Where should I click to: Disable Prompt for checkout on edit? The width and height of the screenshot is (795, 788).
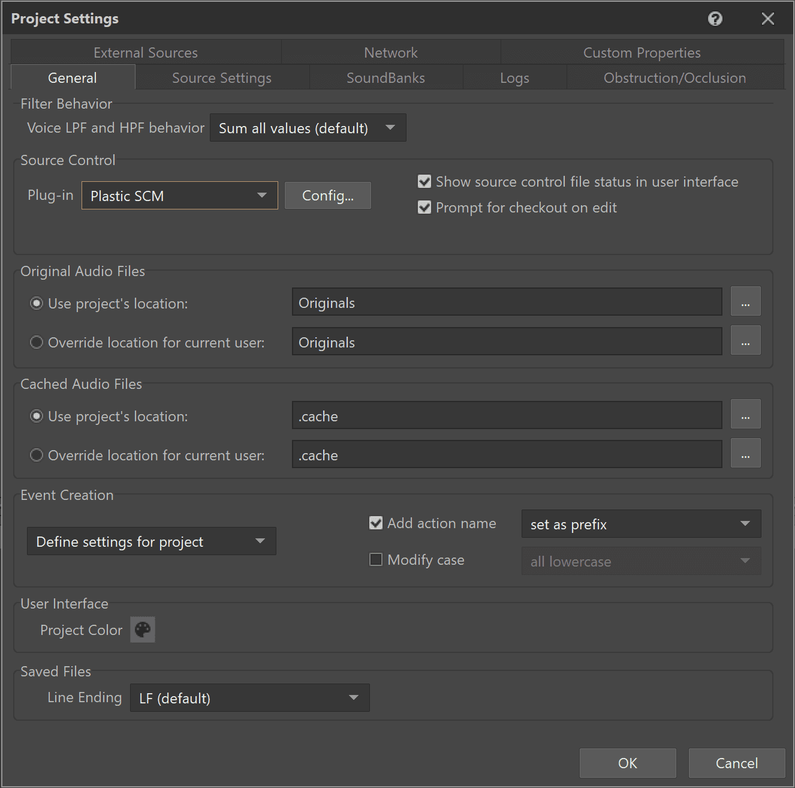(x=424, y=208)
